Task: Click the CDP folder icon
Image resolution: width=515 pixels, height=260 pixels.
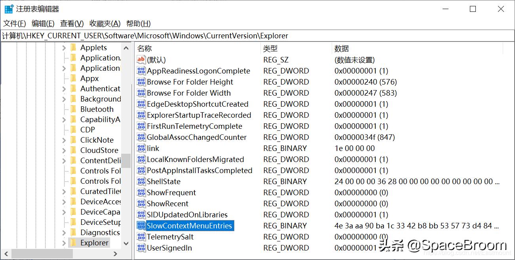Action: [x=73, y=130]
